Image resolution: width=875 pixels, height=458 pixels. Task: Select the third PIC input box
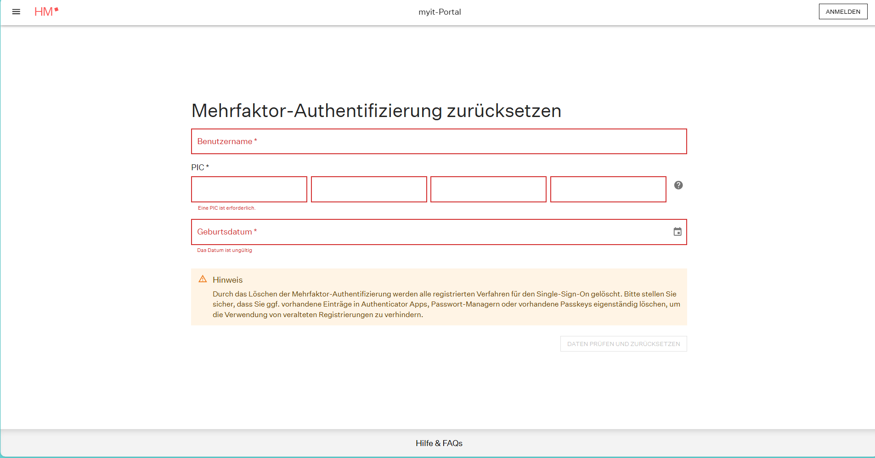click(x=488, y=189)
